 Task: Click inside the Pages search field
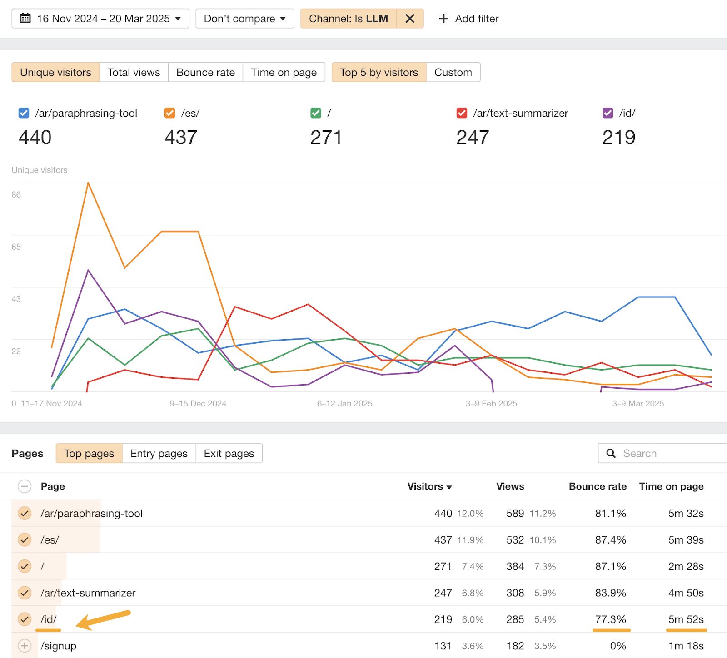pyautogui.click(x=659, y=453)
